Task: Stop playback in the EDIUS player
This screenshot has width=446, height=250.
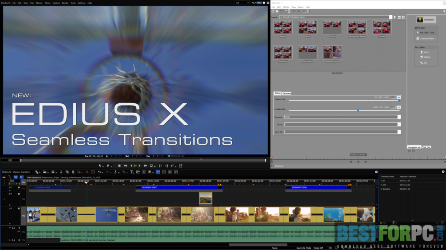Action: click(119, 166)
